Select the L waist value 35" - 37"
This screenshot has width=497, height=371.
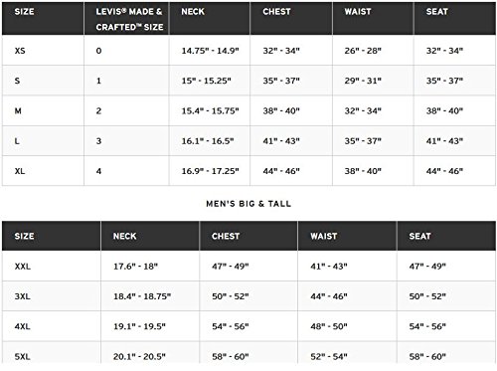(363, 141)
